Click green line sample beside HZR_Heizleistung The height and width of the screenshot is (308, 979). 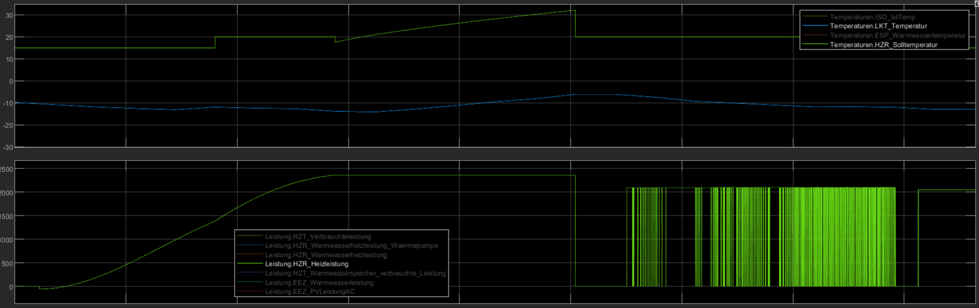point(250,264)
